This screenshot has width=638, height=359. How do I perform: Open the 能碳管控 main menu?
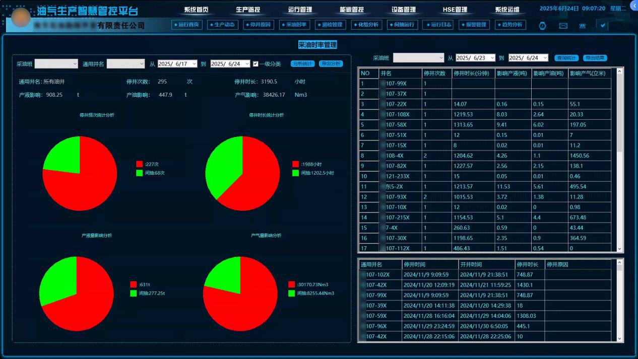click(x=352, y=10)
